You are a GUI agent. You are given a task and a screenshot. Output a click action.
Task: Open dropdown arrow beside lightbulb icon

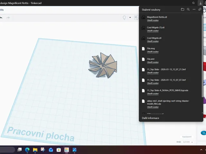pos(130,17)
